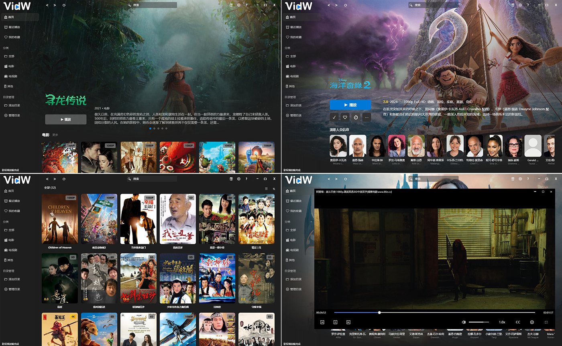Image resolution: width=562 pixels, height=346 pixels.
Task: Pause the video in the player window
Action: (335, 322)
